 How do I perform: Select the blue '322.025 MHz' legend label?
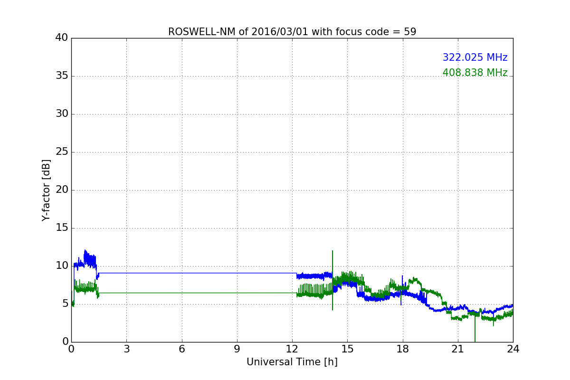tap(475, 57)
